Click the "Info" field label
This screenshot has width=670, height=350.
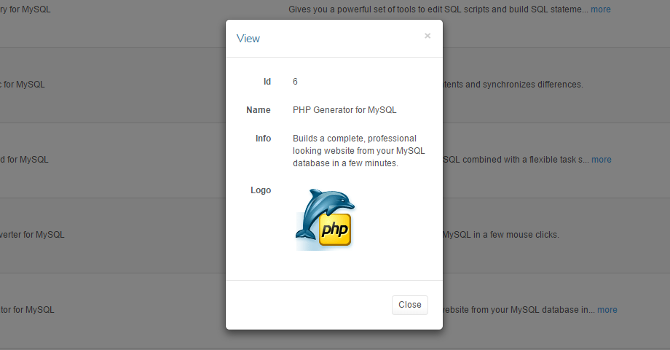pos(263,139)
